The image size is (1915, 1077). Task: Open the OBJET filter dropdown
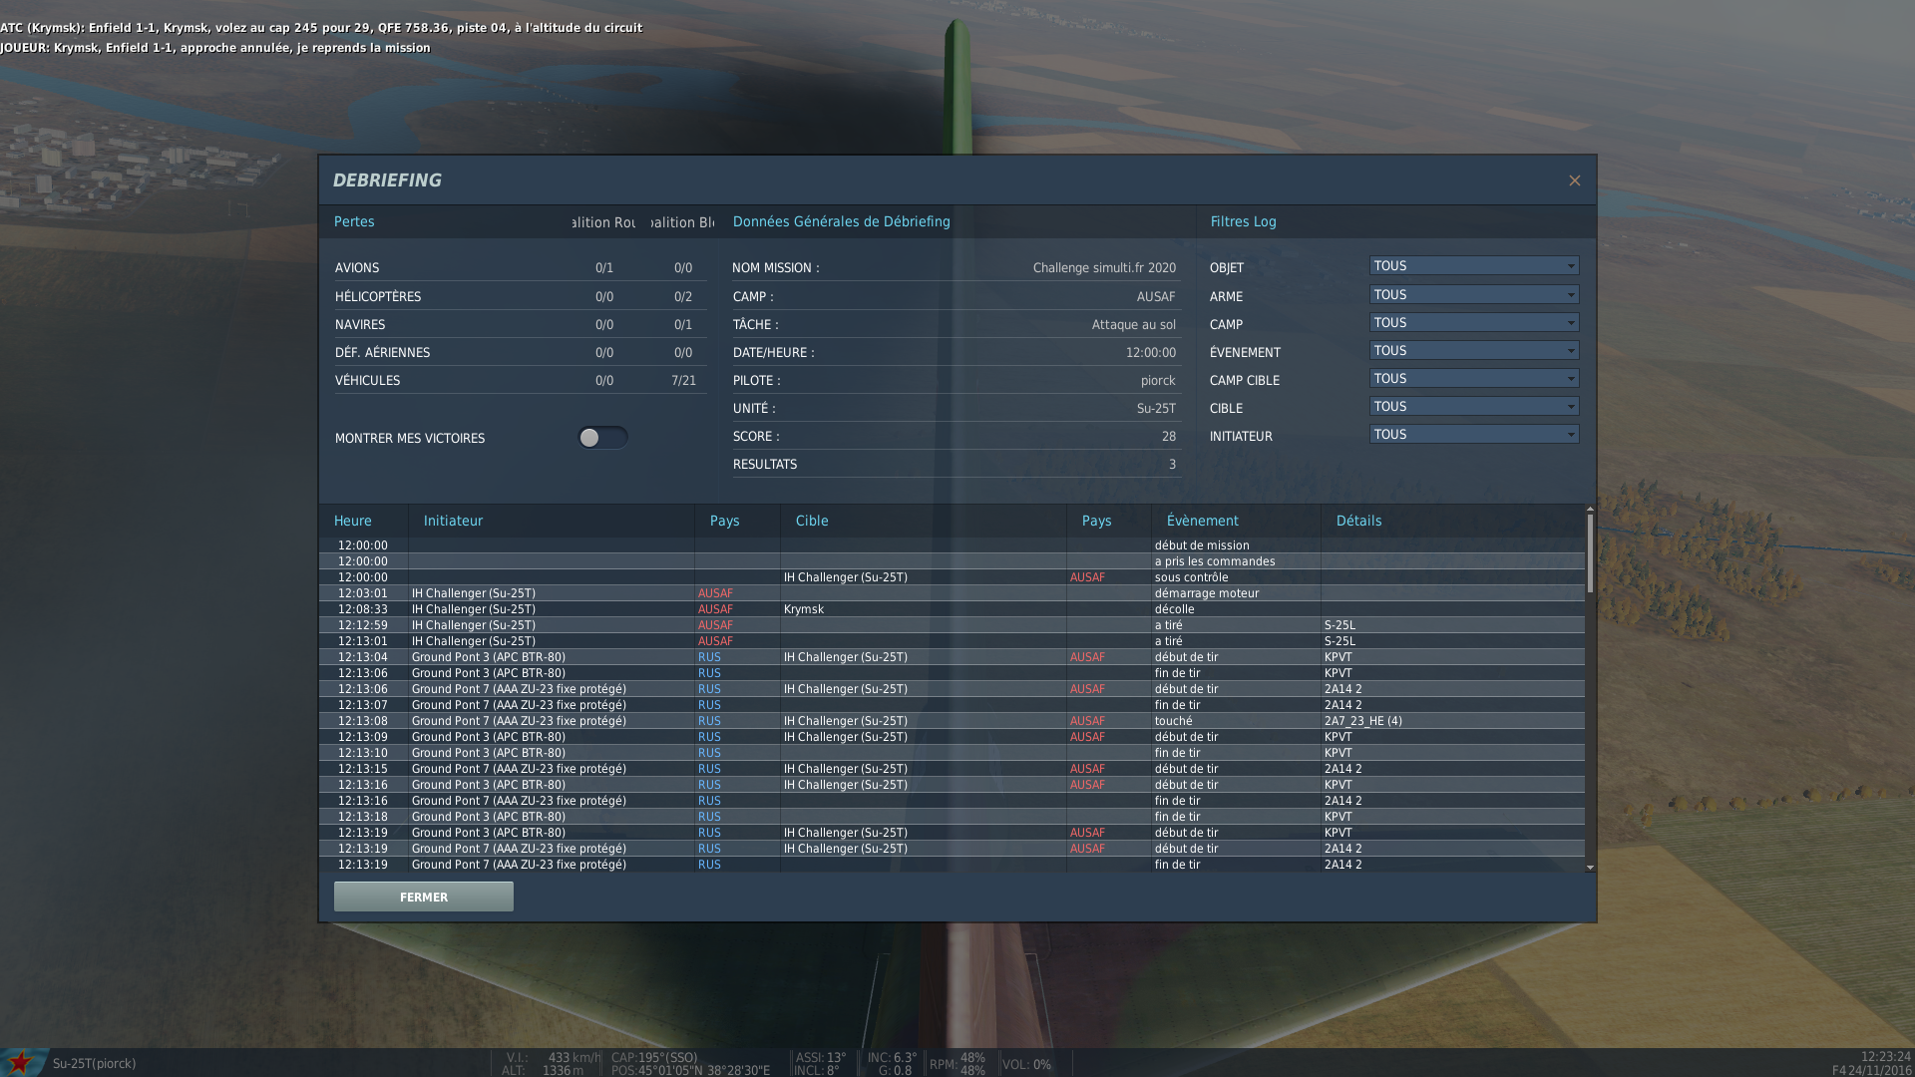pos(1473,266)
